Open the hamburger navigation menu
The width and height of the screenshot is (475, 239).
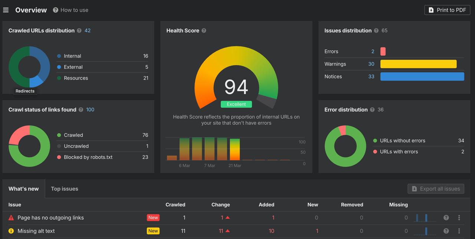click(x=6, y=10)
